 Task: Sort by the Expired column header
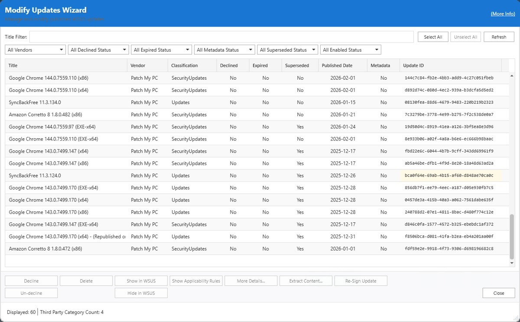(x=265, y=65)
